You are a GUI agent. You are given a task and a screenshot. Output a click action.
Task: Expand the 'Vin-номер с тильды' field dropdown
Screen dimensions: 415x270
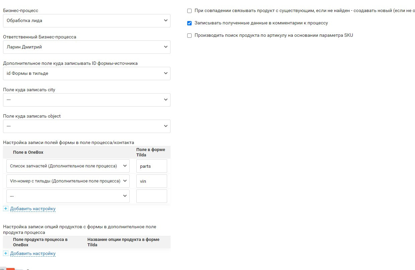[68, 181]
